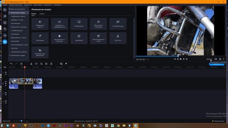Toggle second audio track visibility eye

6,101
